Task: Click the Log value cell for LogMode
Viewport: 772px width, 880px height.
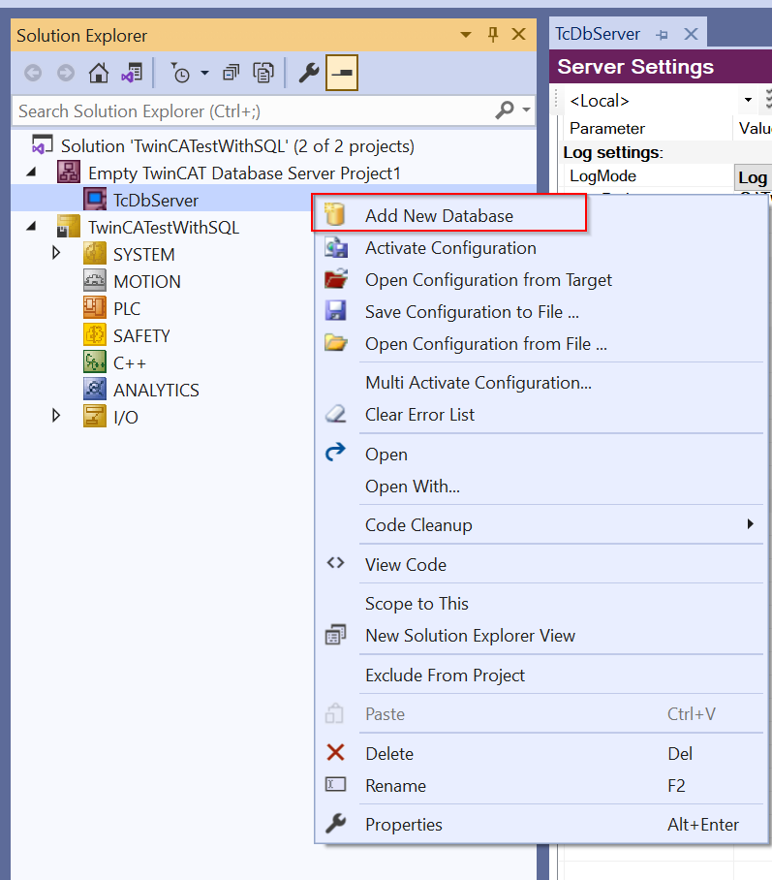Action: coord(753,177)
